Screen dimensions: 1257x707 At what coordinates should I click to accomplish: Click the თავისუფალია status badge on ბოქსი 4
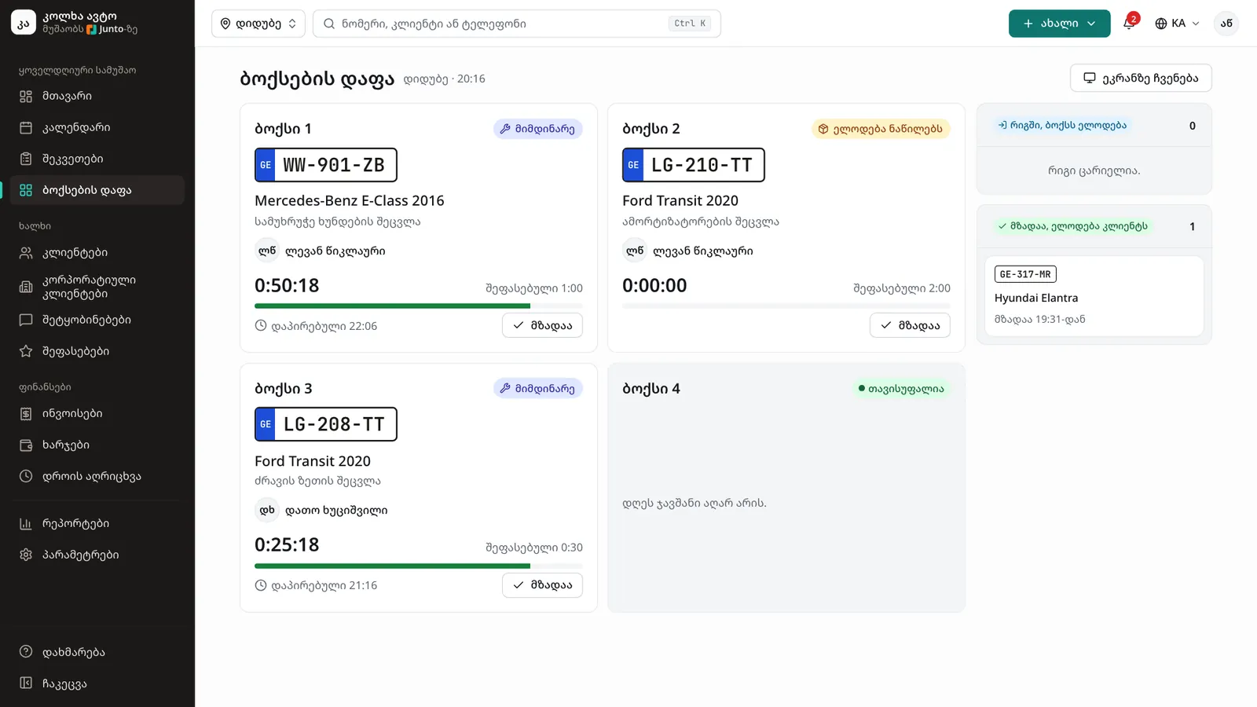(x=901, y=389)
